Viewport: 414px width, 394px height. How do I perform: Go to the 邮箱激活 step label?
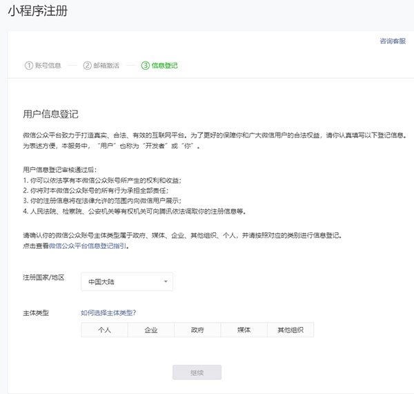click(106, 66)
